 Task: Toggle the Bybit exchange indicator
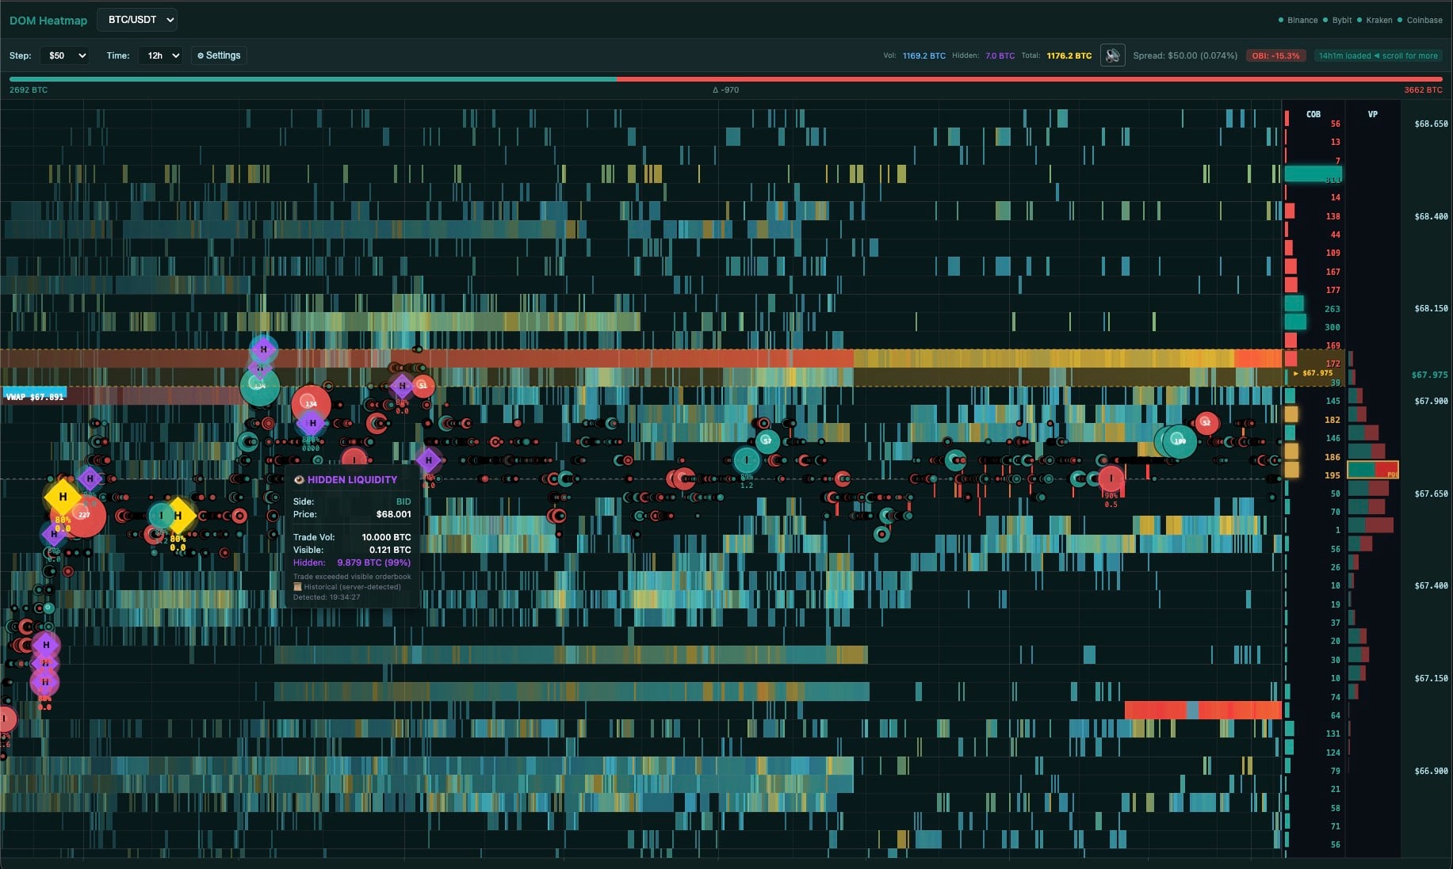tap(1337, 20)
